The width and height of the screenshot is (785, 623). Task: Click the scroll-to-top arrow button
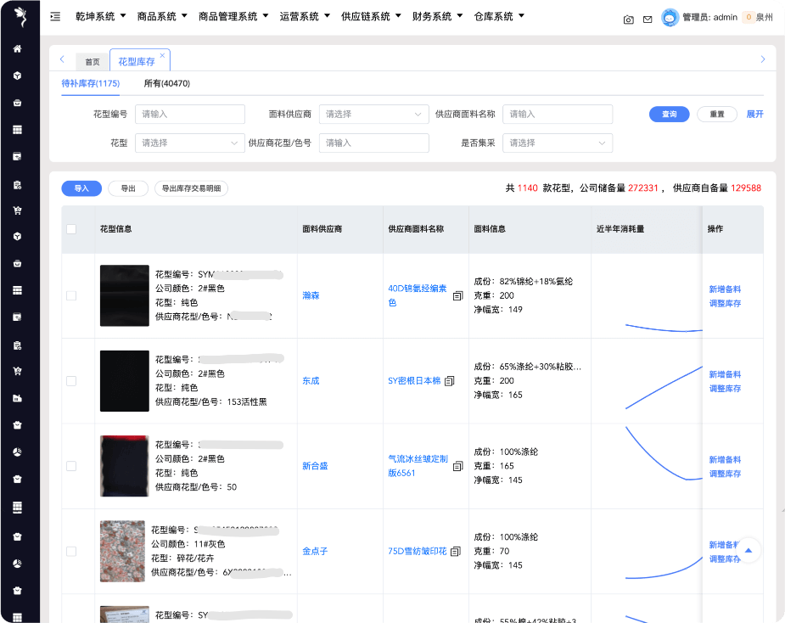coord(748,551)
